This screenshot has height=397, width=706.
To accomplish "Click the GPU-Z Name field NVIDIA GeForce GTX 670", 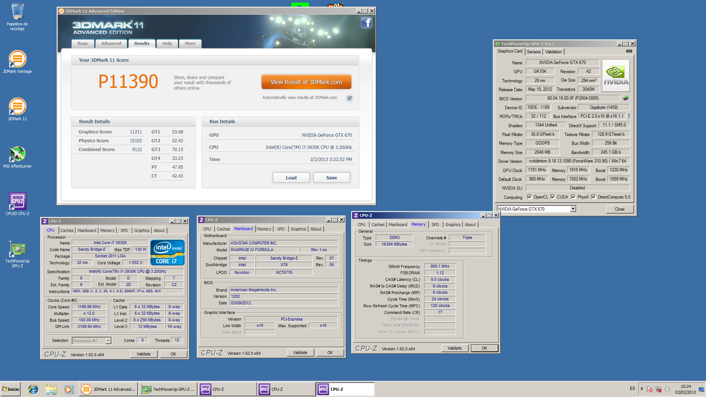I will tap(563, 62).
